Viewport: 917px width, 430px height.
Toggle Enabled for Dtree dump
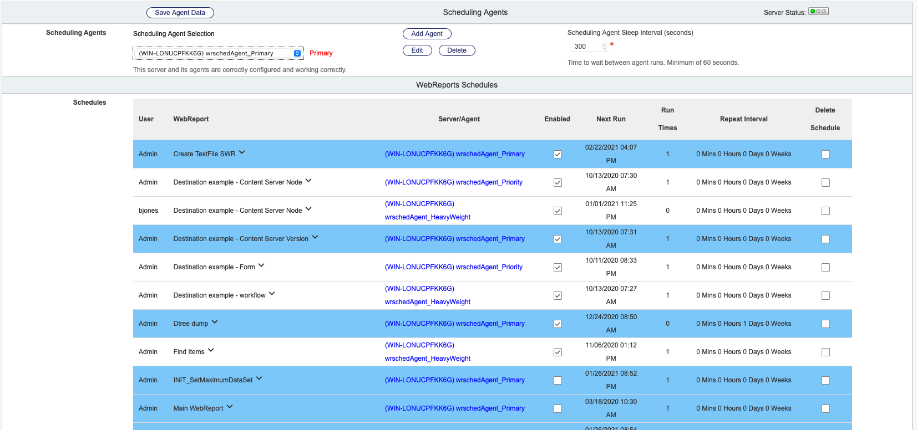pyautogui.click(x=558, y=324)
